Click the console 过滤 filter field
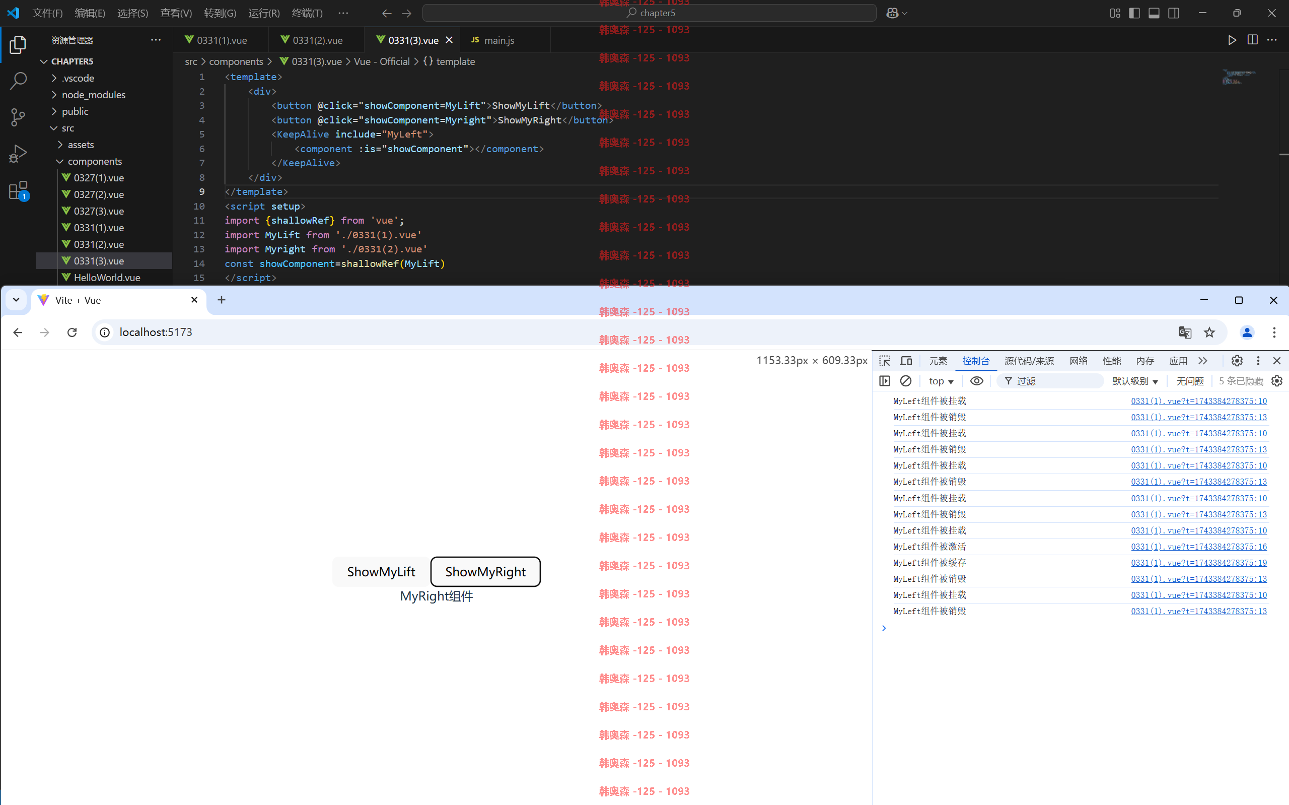 (1051, 381)
